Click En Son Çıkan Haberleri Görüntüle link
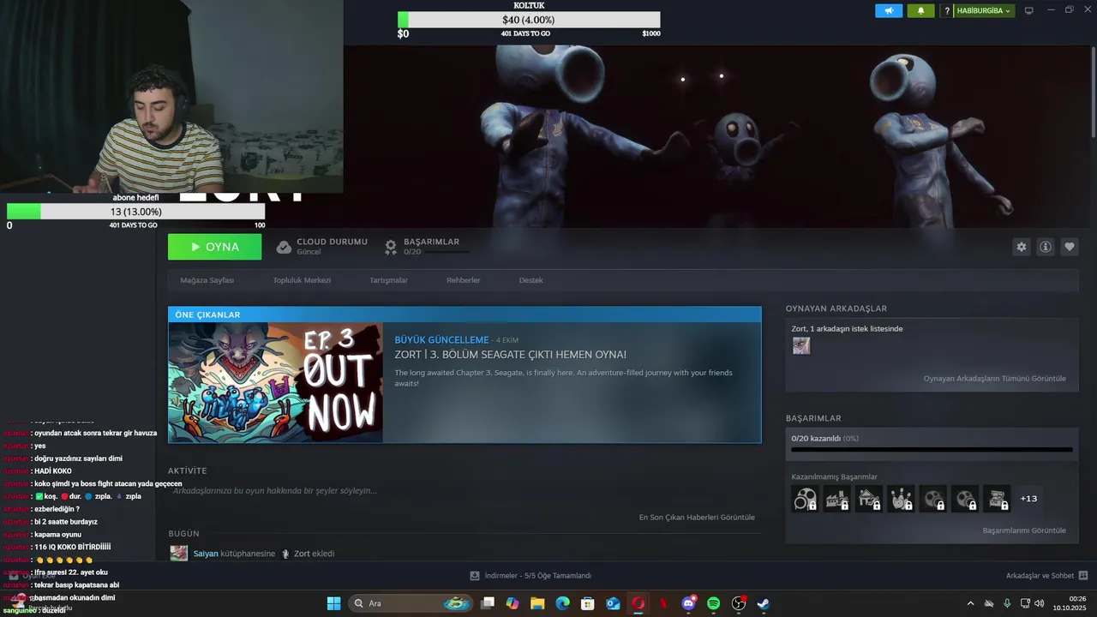 tap(697, 518)
